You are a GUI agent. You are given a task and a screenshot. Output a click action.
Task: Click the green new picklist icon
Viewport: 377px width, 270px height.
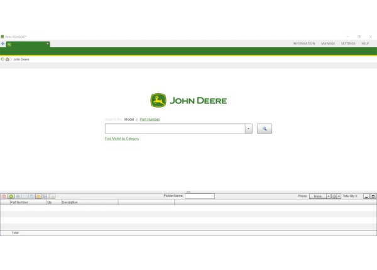(x=11, y=196)
